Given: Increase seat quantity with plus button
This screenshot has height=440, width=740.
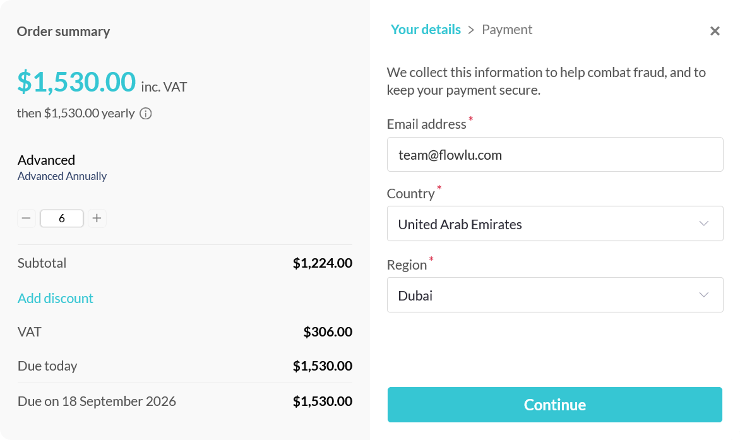Looking at the screenshot, I should (x=97, y=218).
